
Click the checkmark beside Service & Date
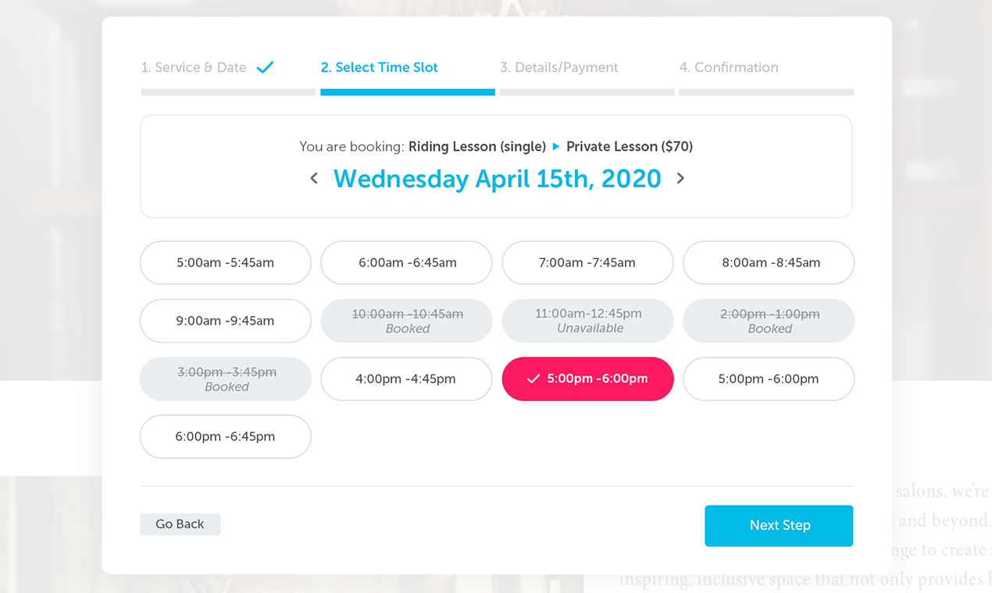click(x=266, y=68)
